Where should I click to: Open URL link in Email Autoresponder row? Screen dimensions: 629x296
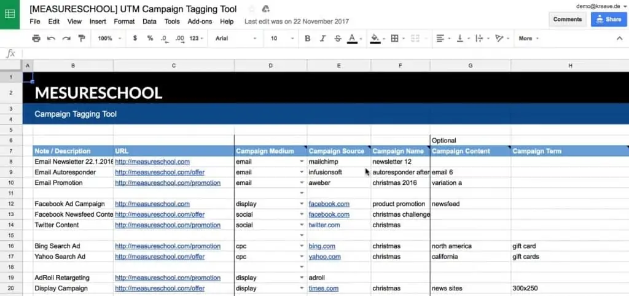pyautogui.click(x=160, y=172)
